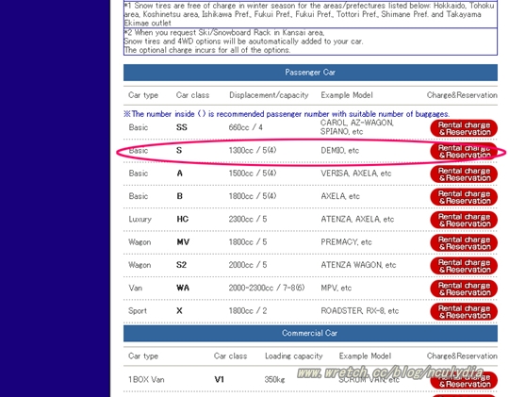
Task: Click 'ROADSTER, RX-8, etc' model text
Action: pyautogui.click(x=360, y=310)
